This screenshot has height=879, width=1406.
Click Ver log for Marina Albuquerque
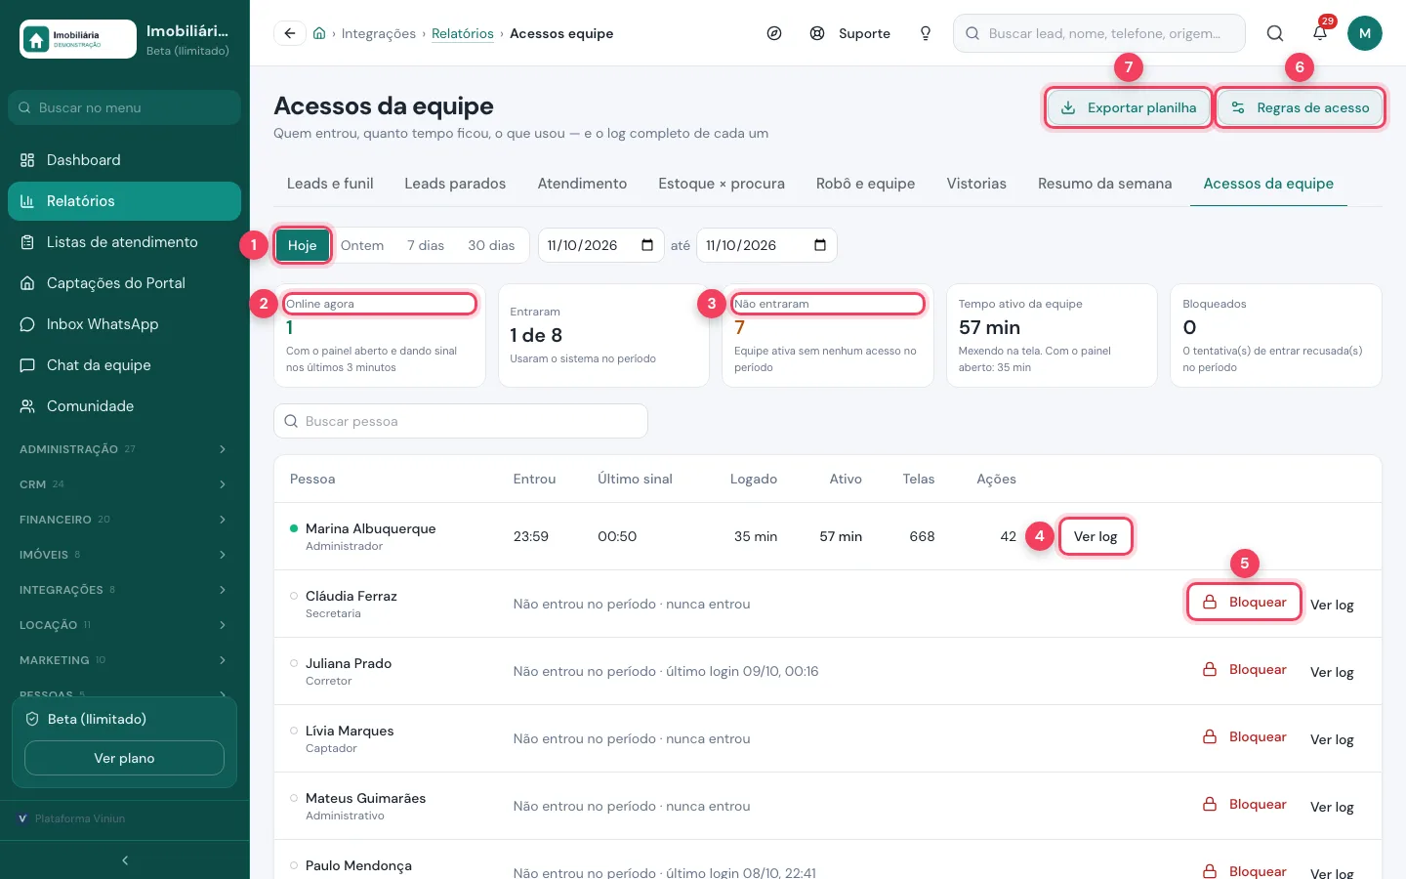pos(1096,536)
